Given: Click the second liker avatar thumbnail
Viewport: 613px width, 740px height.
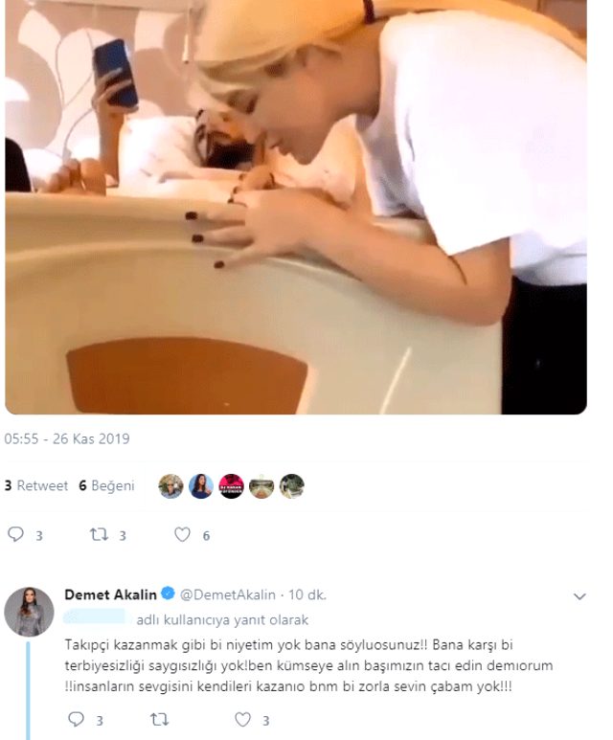Looking at the screenshot, I should tap(201, 485).
